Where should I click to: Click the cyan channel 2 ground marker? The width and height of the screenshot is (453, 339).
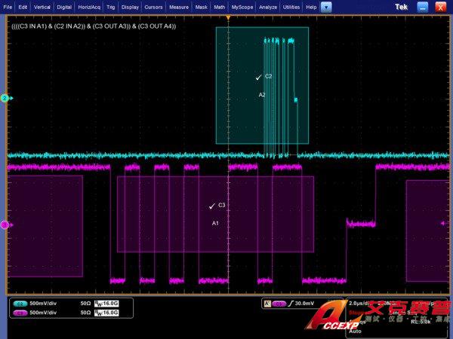click(5, 98)
